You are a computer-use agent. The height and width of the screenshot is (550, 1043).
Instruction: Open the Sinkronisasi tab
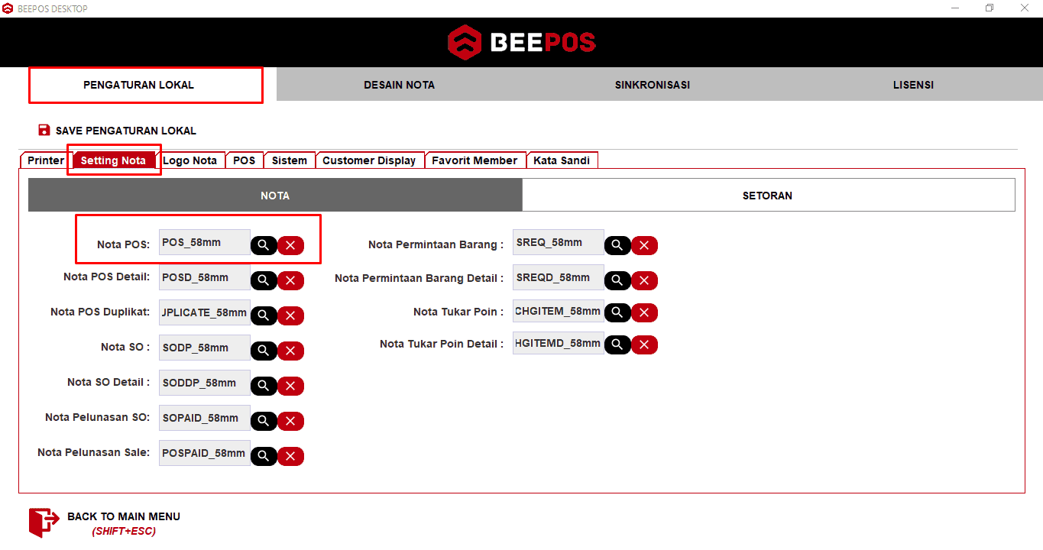653,85
